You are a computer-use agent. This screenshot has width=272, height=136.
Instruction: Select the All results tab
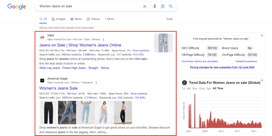43,19
